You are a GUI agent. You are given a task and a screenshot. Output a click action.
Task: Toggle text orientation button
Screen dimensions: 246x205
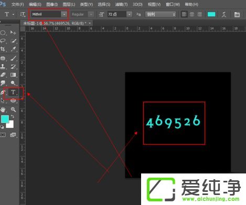23,14
